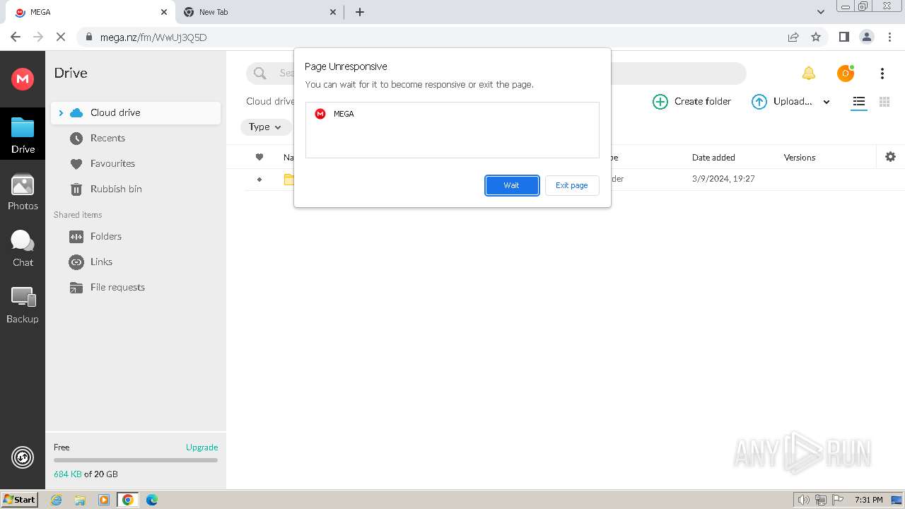Open Chrome's three-dot menu

point(889,37)
